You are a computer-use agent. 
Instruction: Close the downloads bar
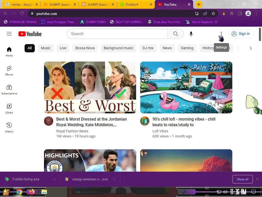tap(257, 179)
